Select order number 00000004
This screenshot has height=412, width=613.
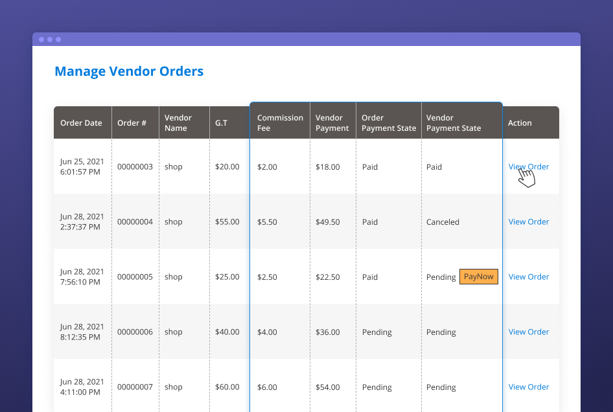coord(135,222)
